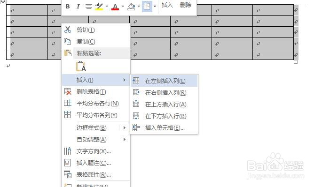The width and height of the screenshot is (322, 187).
Task: Open the borders dropdown arrow
Action: pos(155,7)
